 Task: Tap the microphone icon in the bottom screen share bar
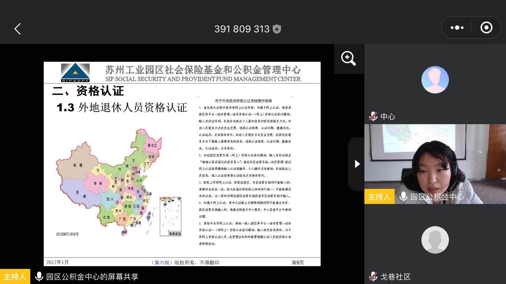pyautogui.click(x=39, y=277)
